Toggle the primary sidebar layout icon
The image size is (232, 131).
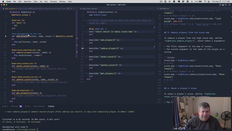pyautogui.click(x=220, y=5)
